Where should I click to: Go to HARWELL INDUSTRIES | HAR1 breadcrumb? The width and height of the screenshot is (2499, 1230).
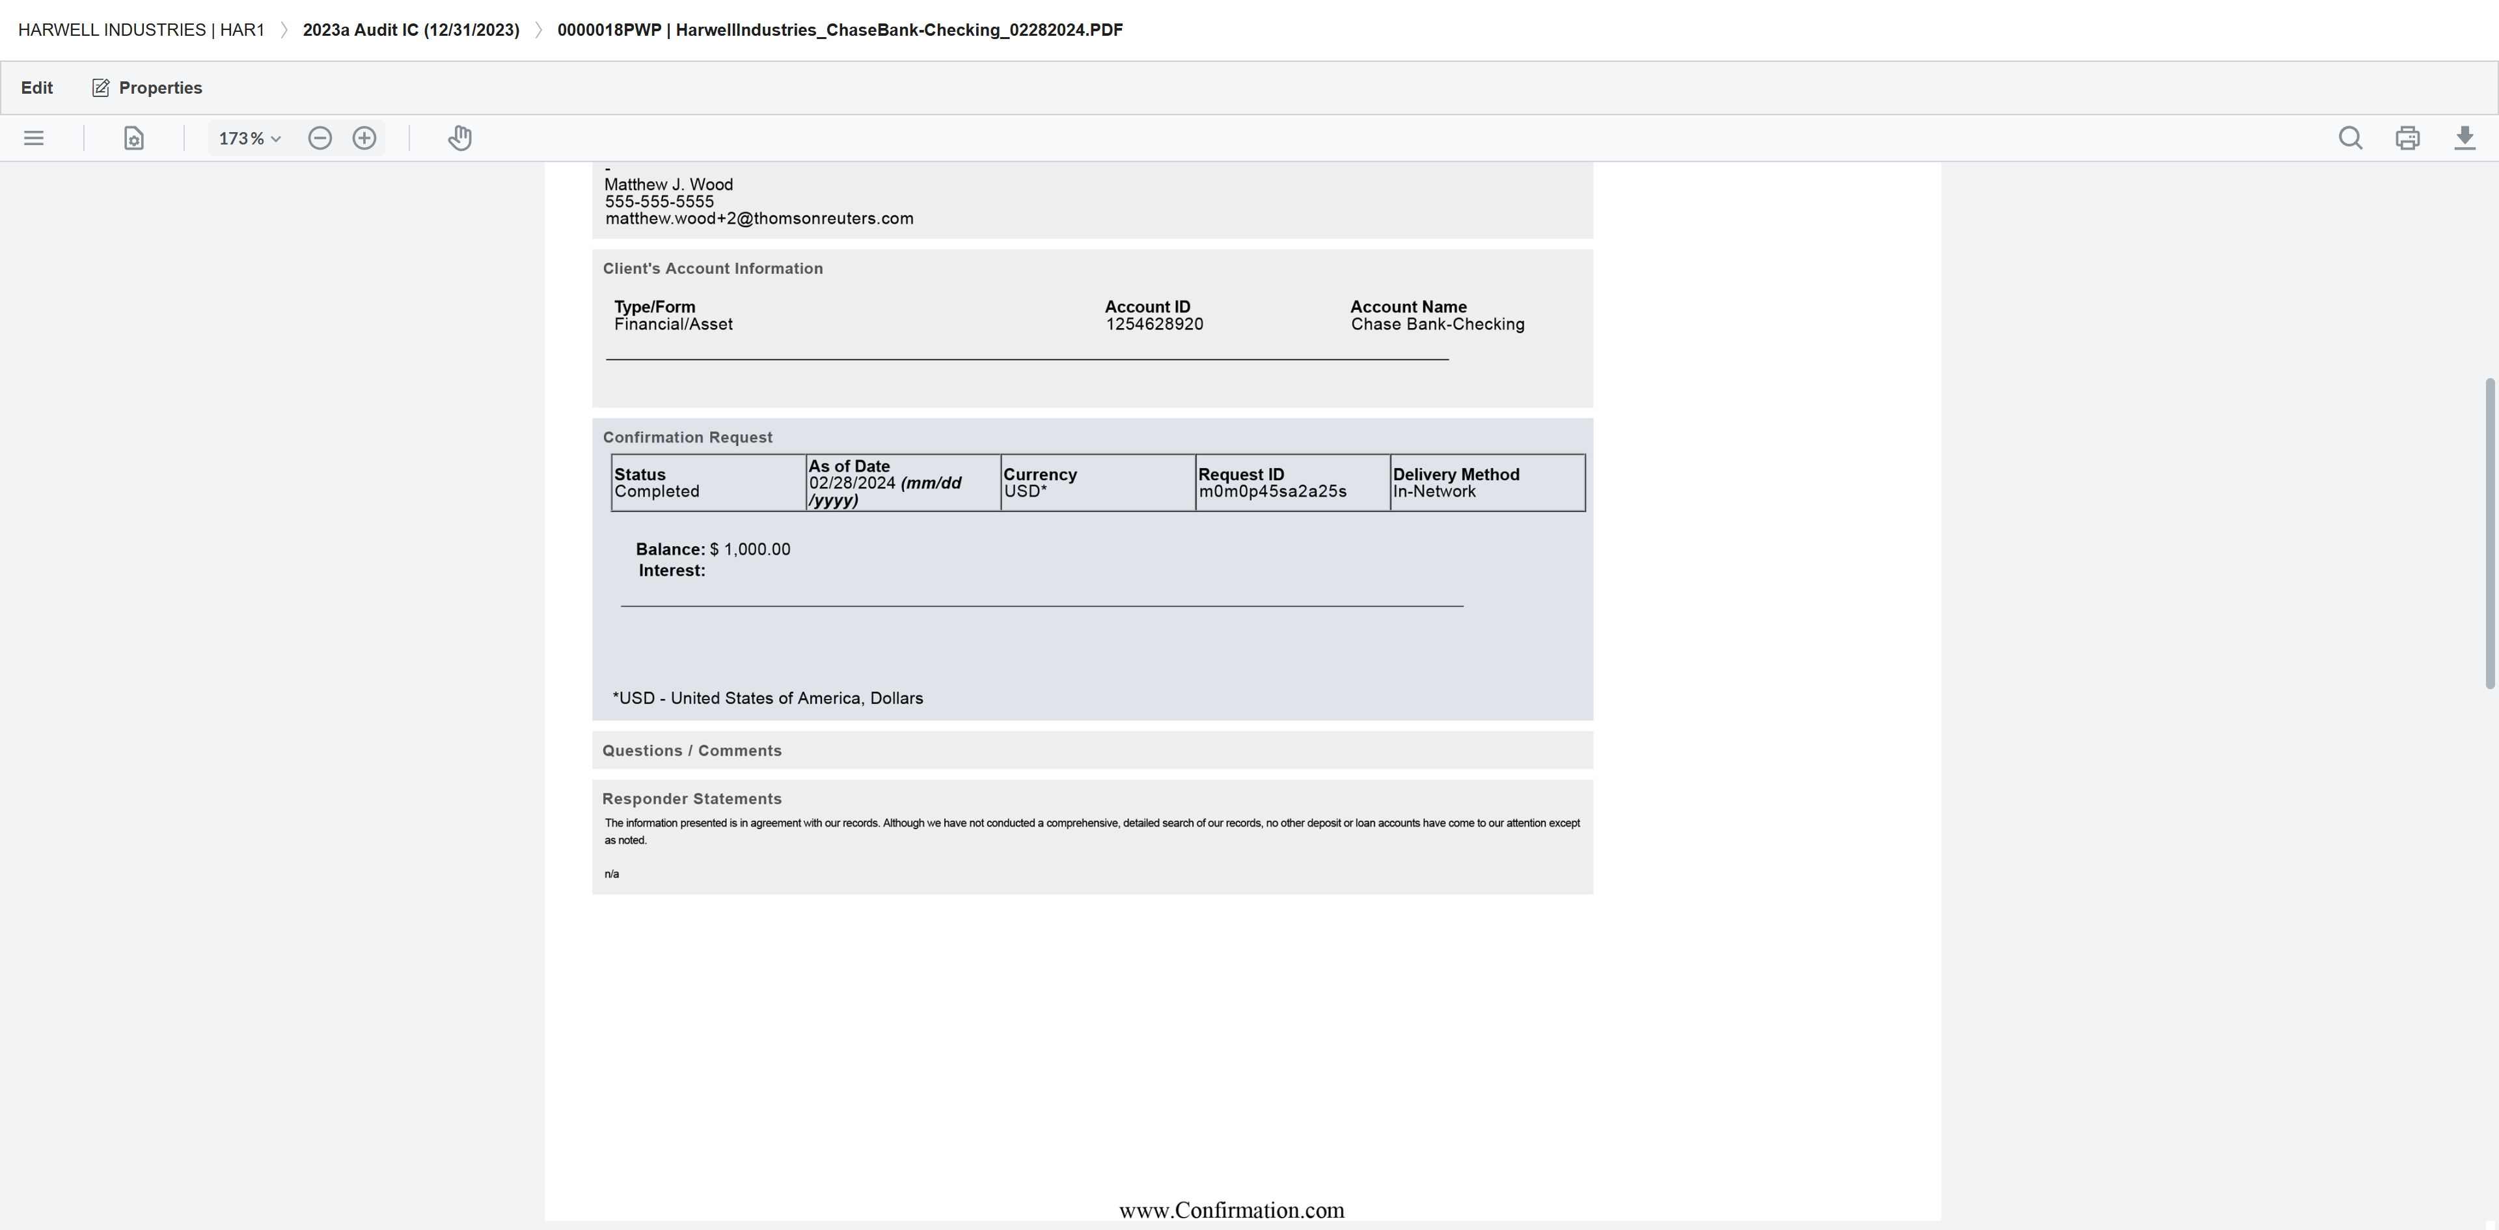[142, 30]
